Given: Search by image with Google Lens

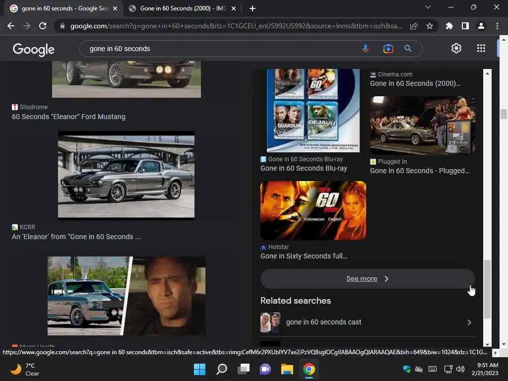Looking at the screenshot, I should coord(388,49).
